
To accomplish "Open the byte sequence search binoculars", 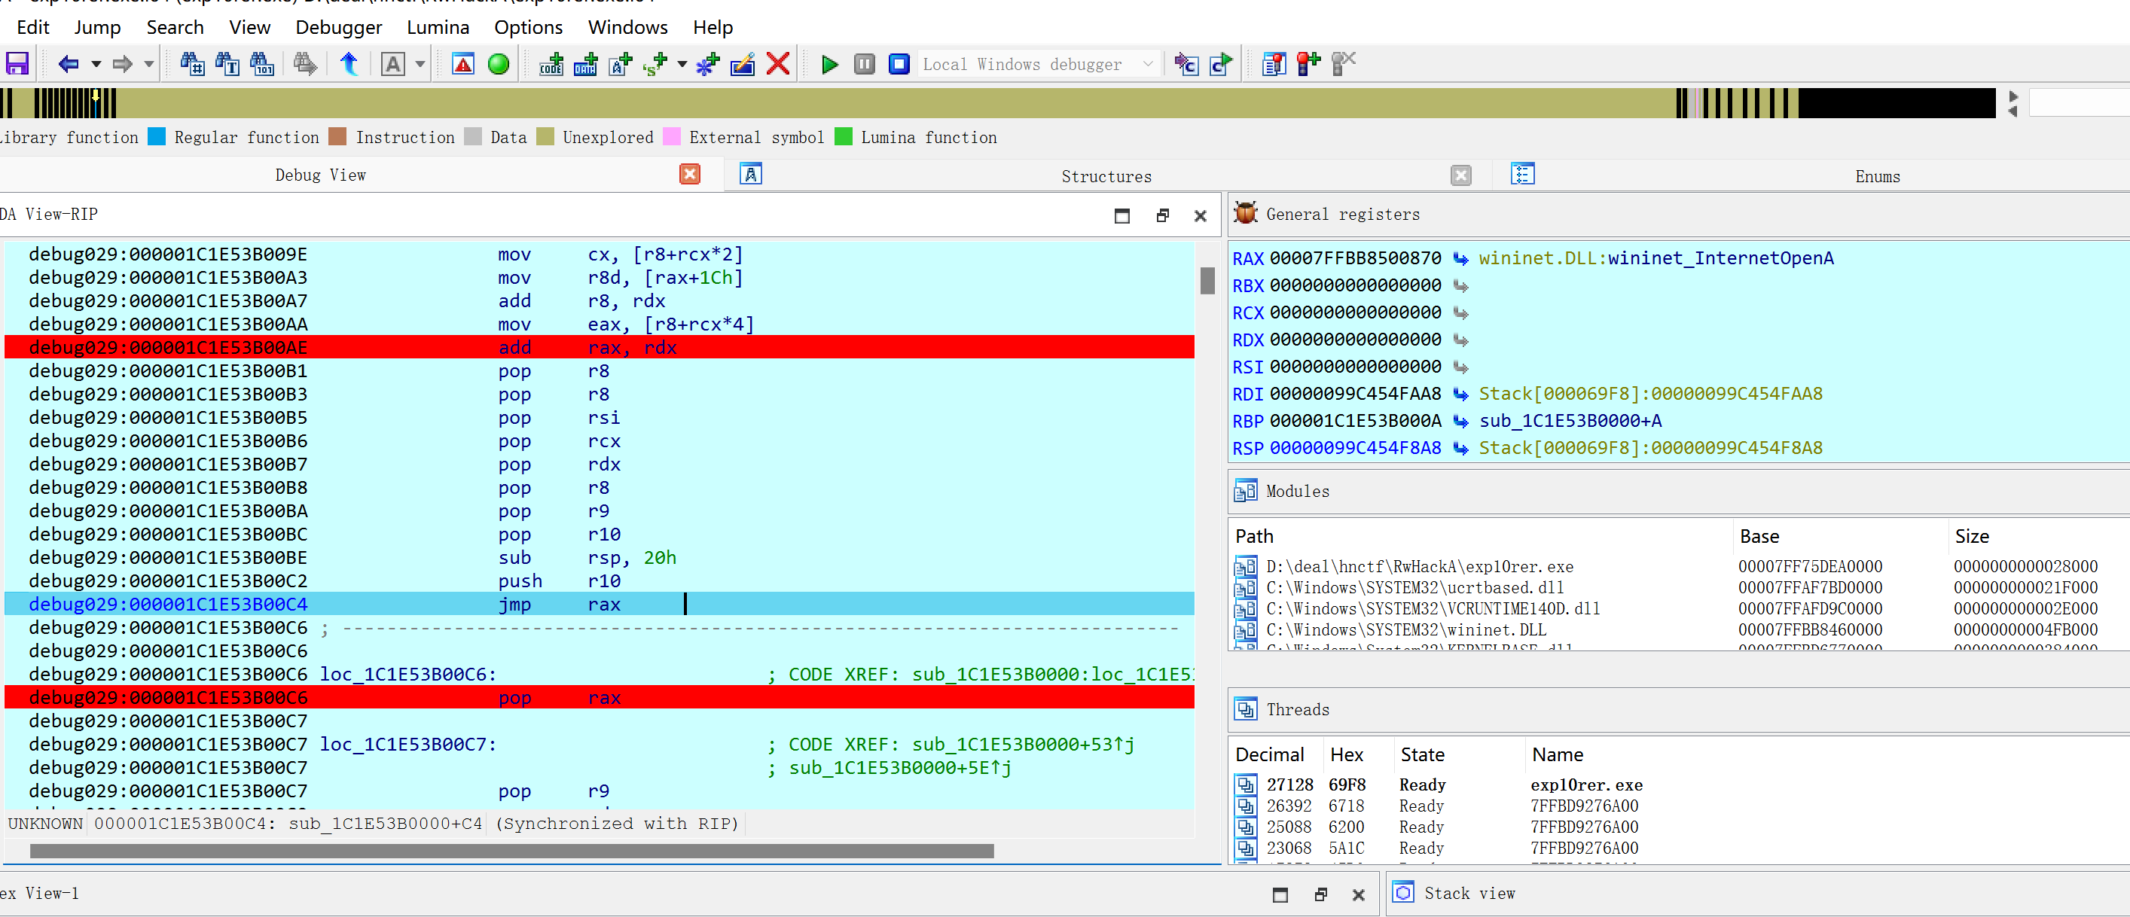I will pyautogui.click(x=262, y=64).
